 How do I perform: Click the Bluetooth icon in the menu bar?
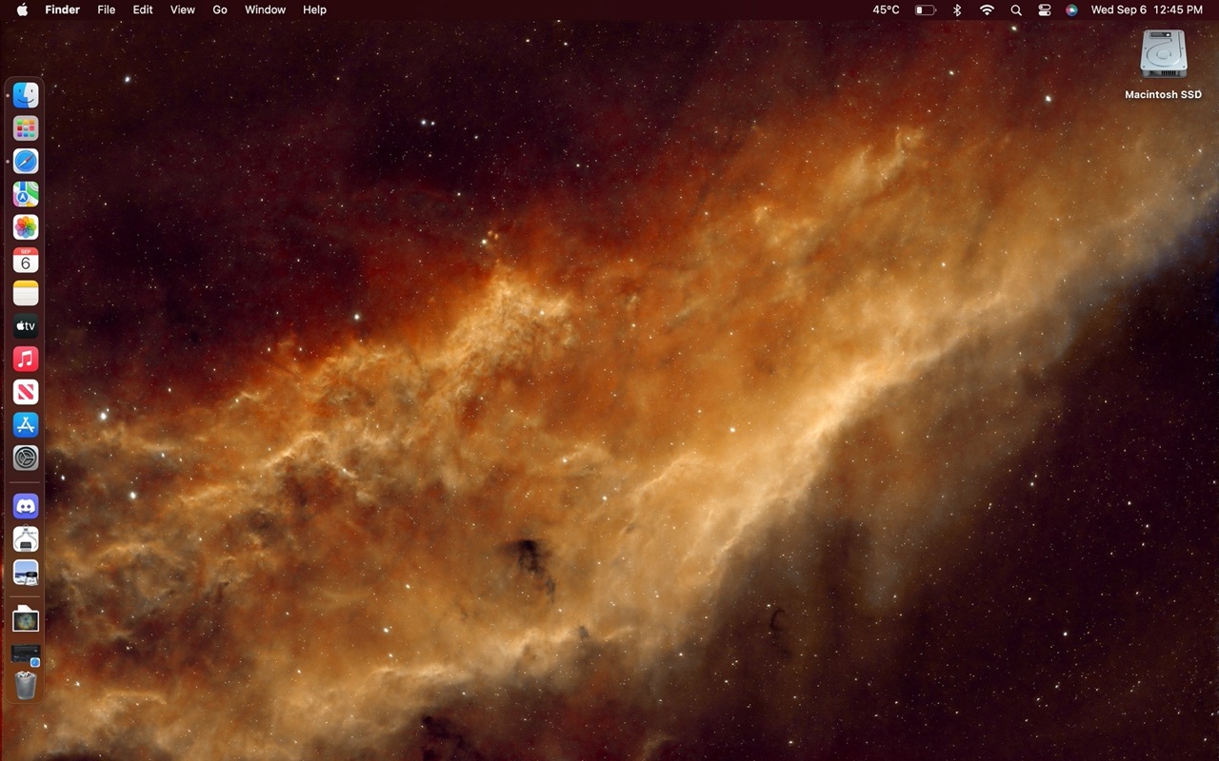tap(956, 10)
